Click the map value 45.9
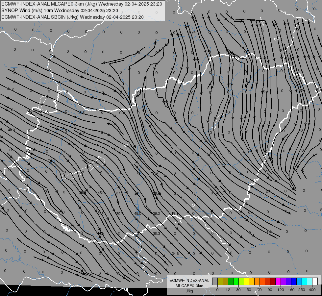Viewport: 322px width, 296px height. tap(101, 193)
